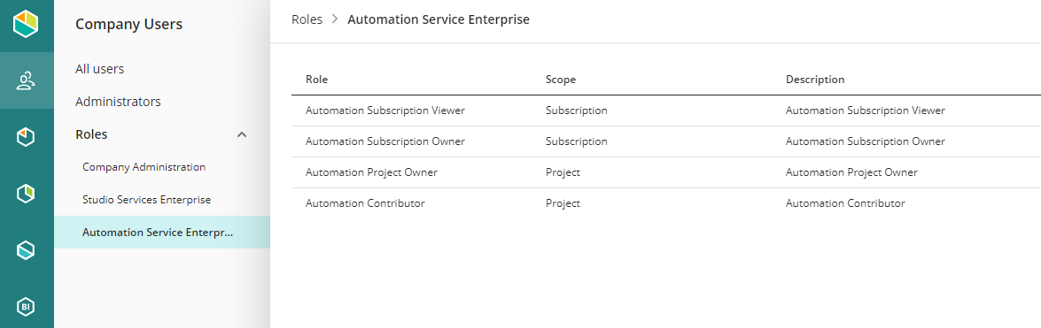Select Automation Subscription Viewer row
Screen dimensions: 1041x328
666,111
